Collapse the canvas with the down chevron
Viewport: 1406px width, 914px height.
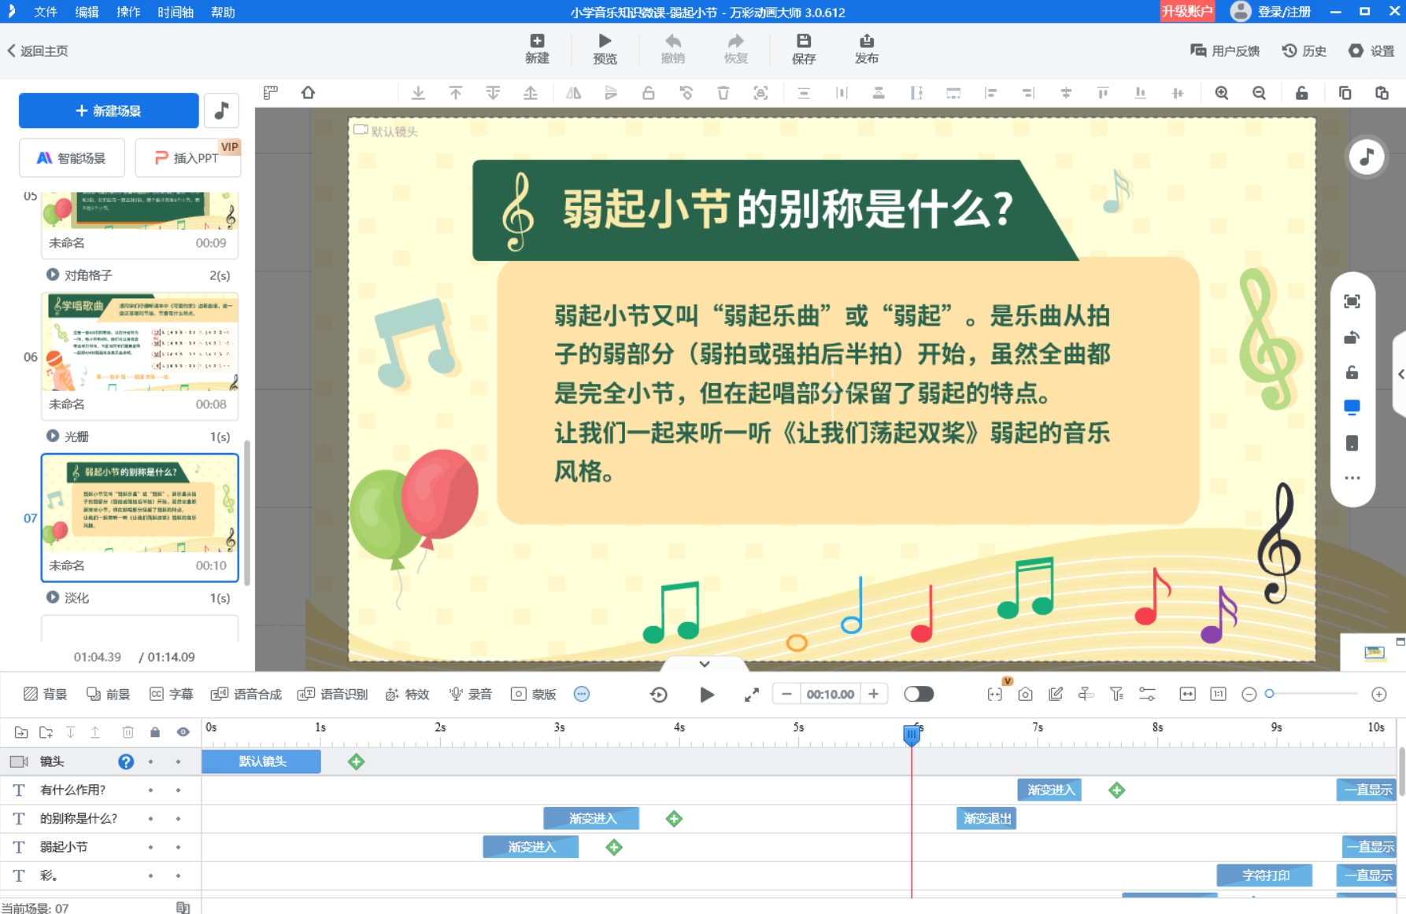(704, 664)
